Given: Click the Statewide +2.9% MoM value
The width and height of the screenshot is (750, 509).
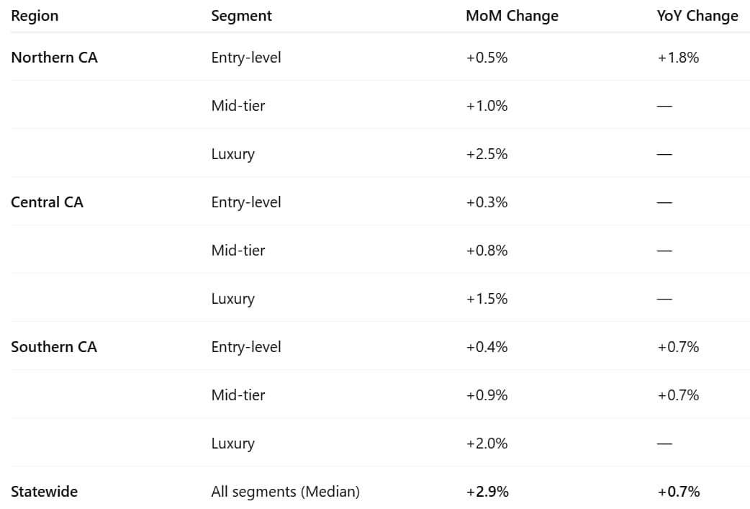Looking at the screenshot, I should coord(487,492).
